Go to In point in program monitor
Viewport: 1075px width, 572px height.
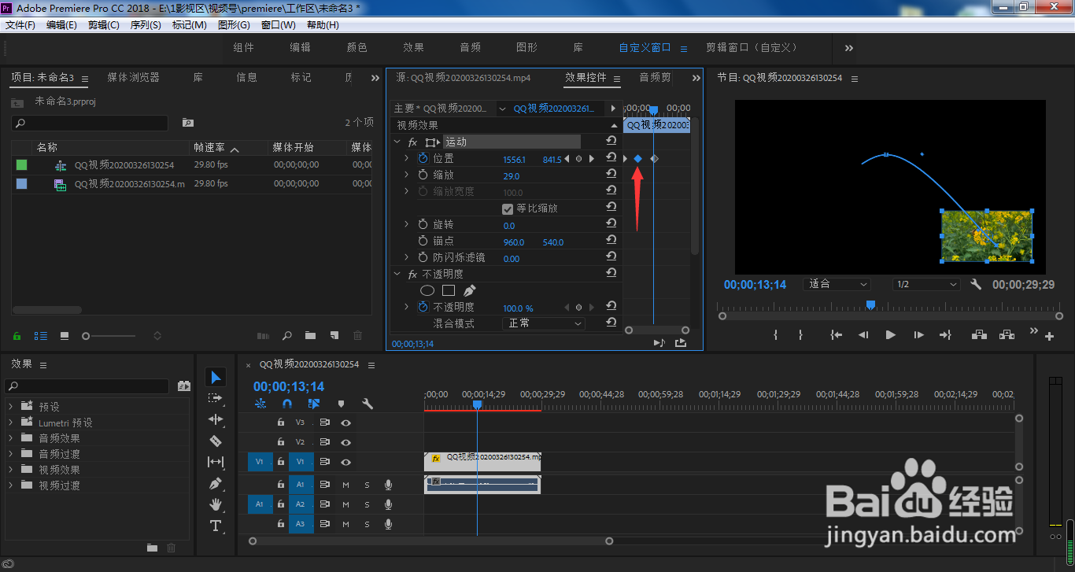coord(836,334)
